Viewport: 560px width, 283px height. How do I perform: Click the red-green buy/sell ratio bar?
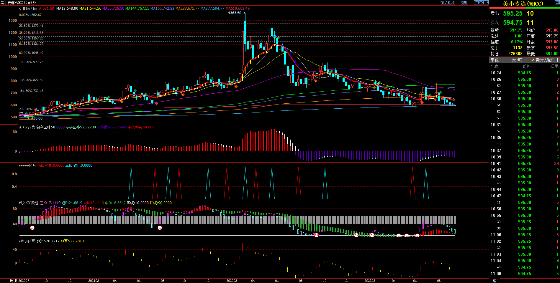coord(524,8)
